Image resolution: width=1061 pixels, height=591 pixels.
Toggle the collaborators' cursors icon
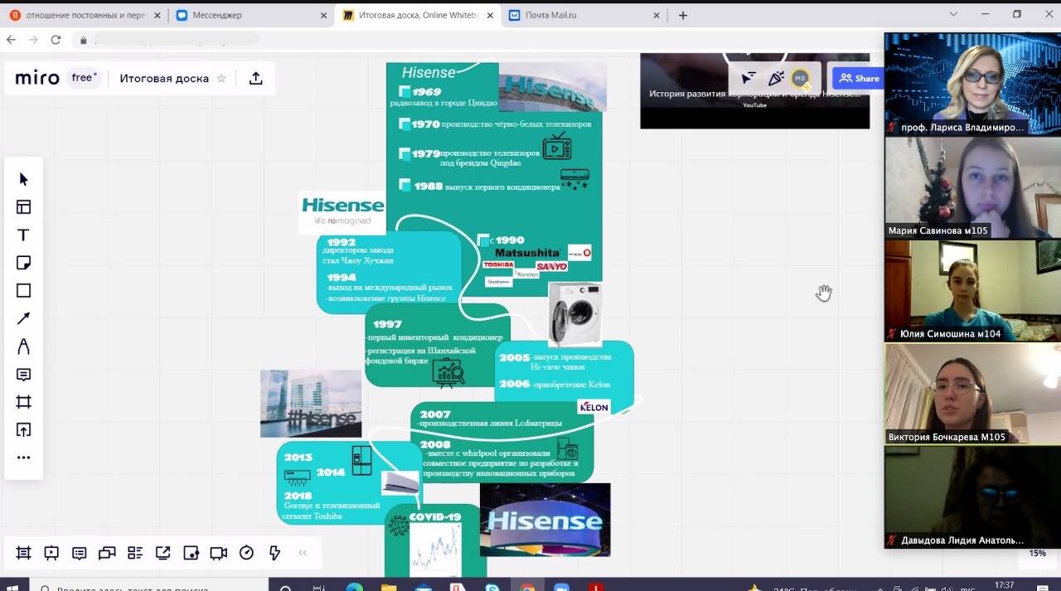pos(749,78)
